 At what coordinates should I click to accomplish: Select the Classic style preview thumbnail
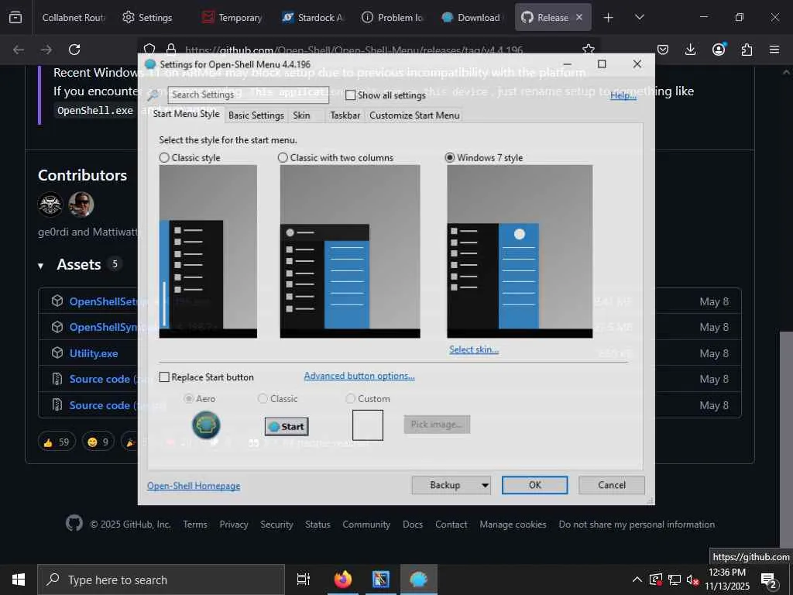coord(208,252)
